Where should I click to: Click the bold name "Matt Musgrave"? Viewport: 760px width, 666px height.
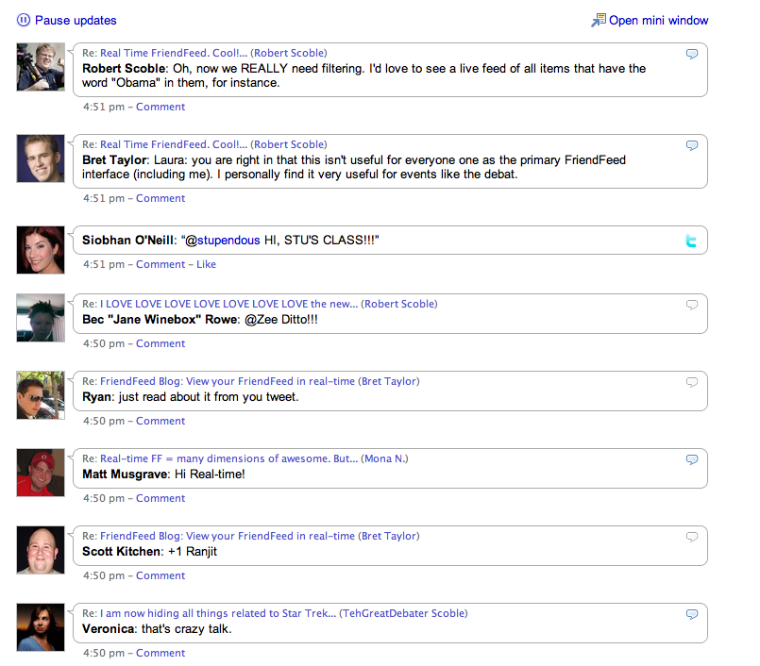click(x=125, y=474)
